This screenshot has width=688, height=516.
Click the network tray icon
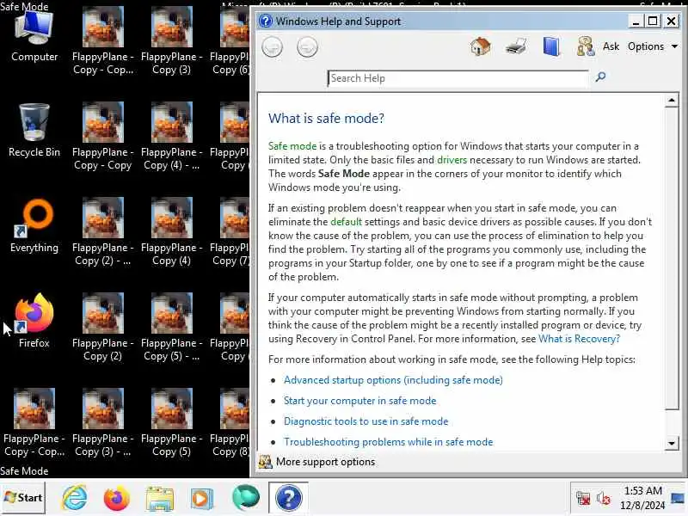tap(583, 499)
